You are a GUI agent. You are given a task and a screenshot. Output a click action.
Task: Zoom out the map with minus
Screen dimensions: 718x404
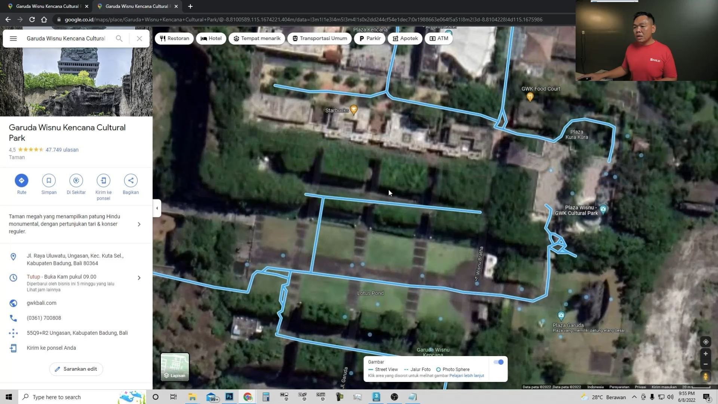pyautogui.click(x=705, y=364)
